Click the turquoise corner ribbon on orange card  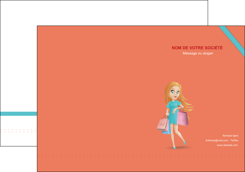click(x=232, y=41)
